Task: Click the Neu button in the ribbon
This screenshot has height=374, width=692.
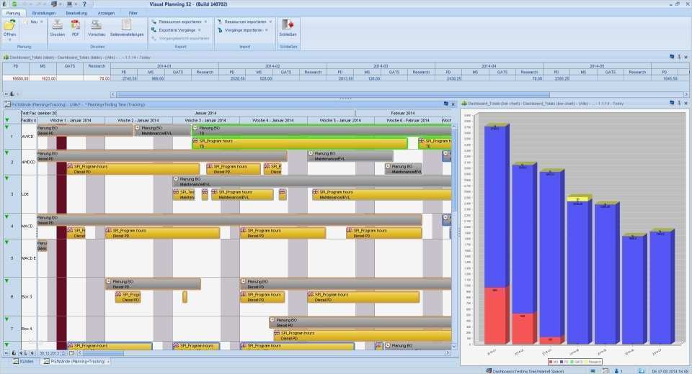Action: (x=31, y=22)
